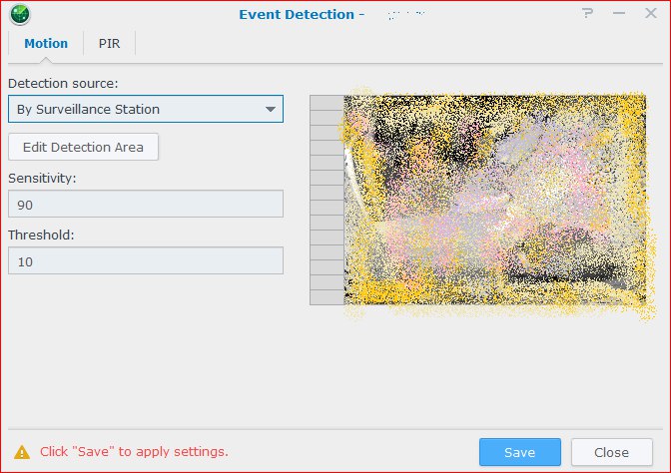Open the Detection source dropdown
This screenshot has width=671, height=473.
click(x=146, y=109)
